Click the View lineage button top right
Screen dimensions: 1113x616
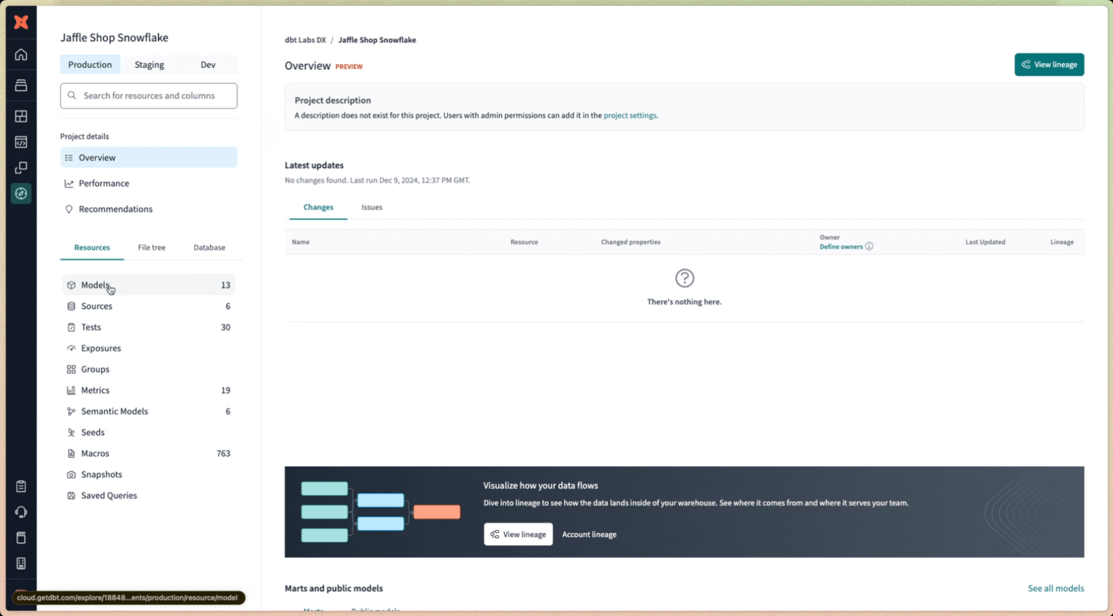[x=1048, y=64]
